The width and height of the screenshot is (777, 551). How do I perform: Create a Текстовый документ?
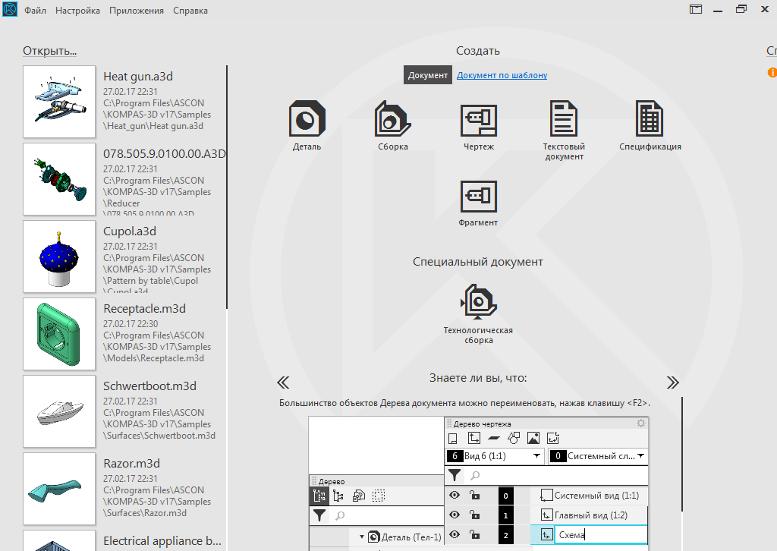tap(564, 120)
